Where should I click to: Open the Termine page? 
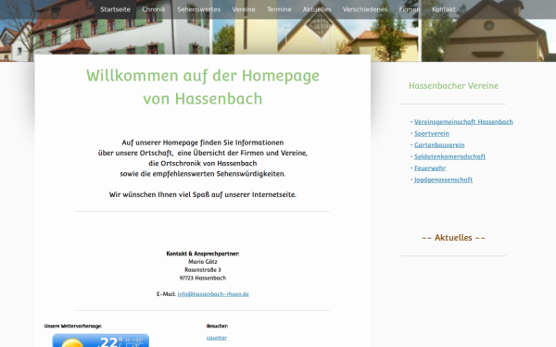click(279, 9)
